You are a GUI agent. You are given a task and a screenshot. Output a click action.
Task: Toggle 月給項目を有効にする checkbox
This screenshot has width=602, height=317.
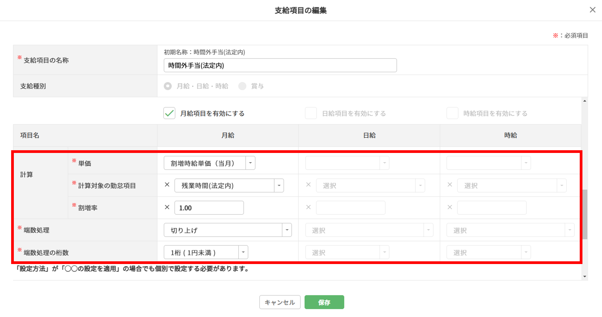[x=169, y=113]
